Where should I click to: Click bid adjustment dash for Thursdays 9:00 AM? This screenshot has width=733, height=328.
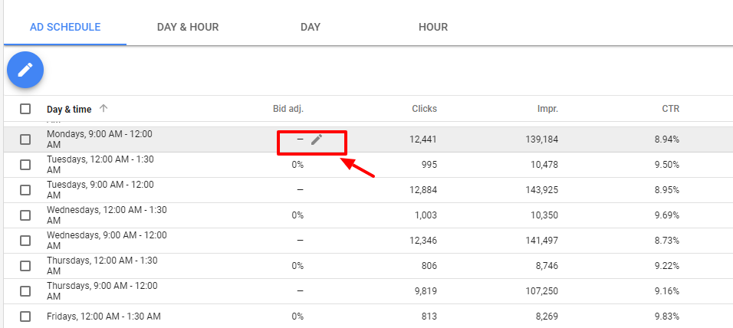(300, 290)
